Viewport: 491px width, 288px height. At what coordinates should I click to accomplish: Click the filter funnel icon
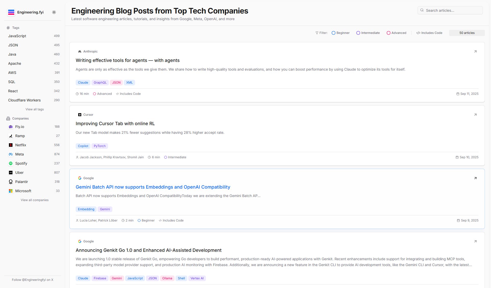317,33
